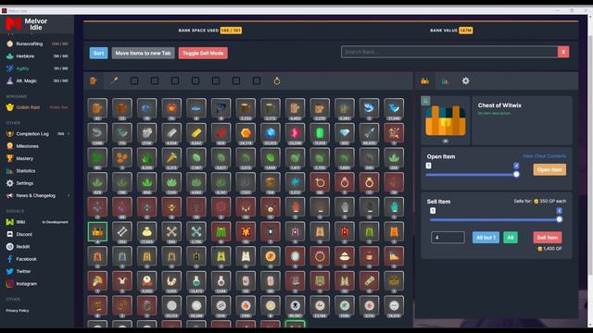Select the green emerald gem item
593x333 pixels.
point(320,133)
